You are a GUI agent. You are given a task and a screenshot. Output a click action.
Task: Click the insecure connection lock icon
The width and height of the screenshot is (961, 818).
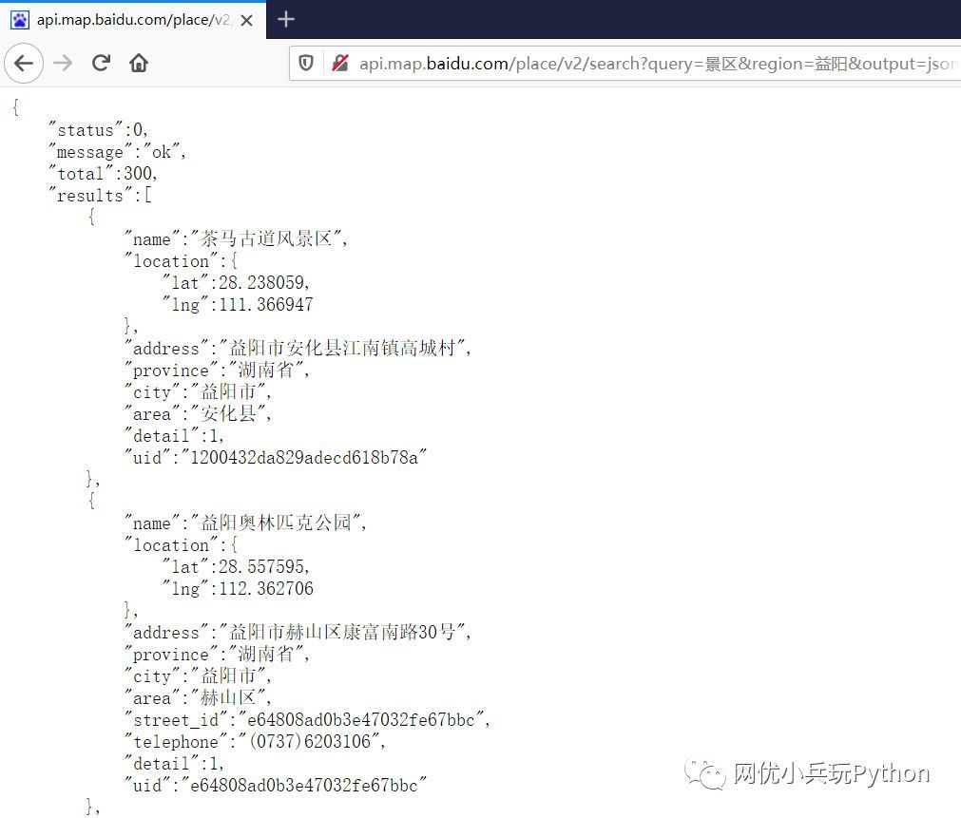click(x=340, y=63)
